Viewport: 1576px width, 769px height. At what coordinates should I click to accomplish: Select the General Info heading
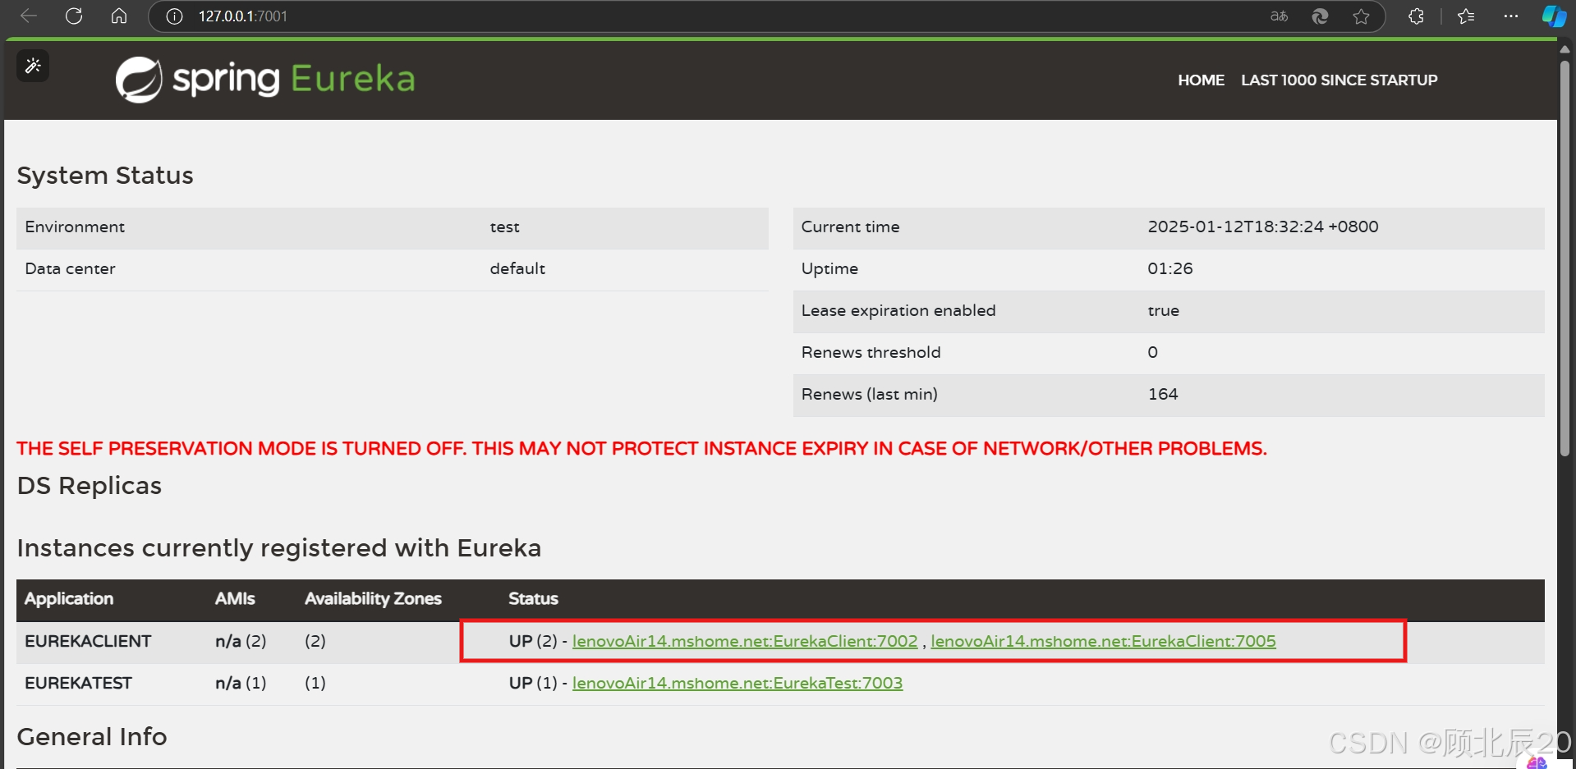(x=92, y=736)
